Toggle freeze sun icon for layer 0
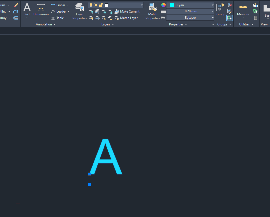The width and height of the screenshot is (270, 217). pyautogui.click(x=96, y=5)
